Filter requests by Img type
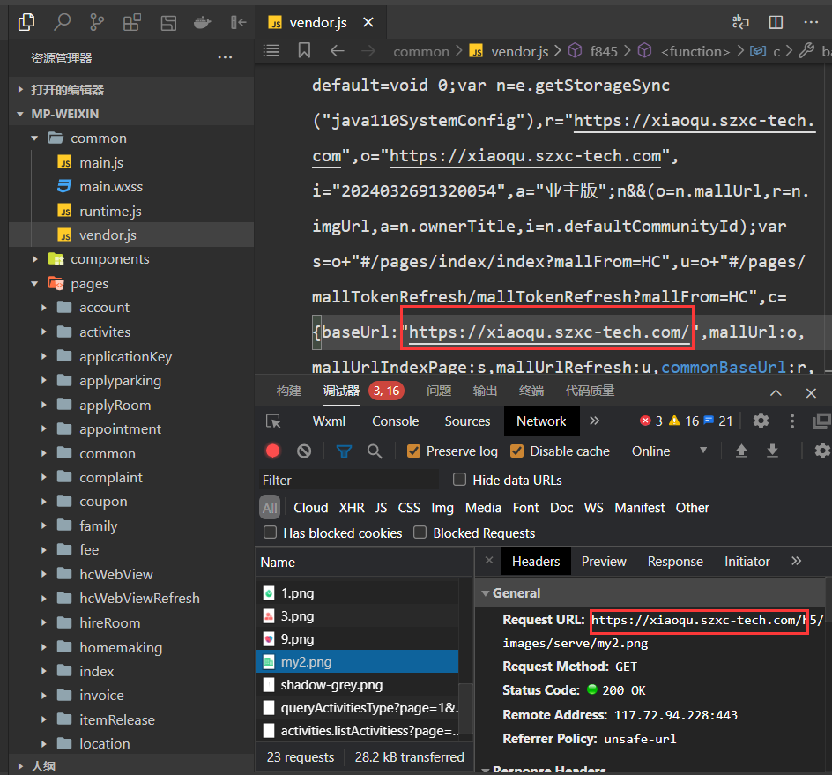The height and width of the screenshot is (775, 832). pyautogui.click(x=442, y=508)
